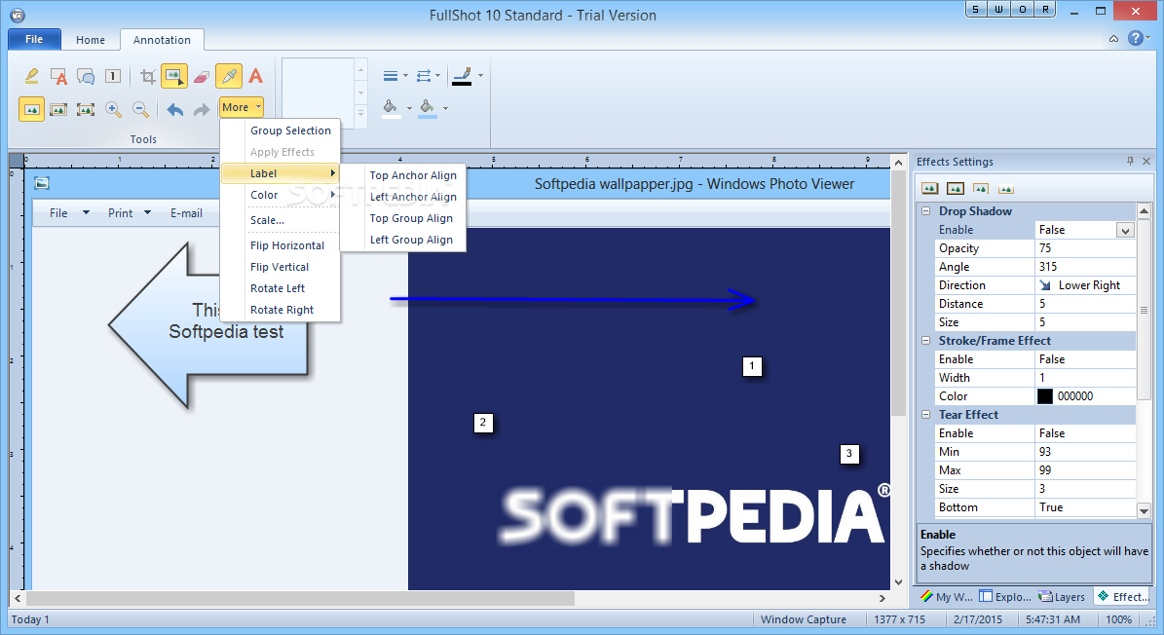
Task: Click the blue Undo arrow
Action: tap(174, 109)
